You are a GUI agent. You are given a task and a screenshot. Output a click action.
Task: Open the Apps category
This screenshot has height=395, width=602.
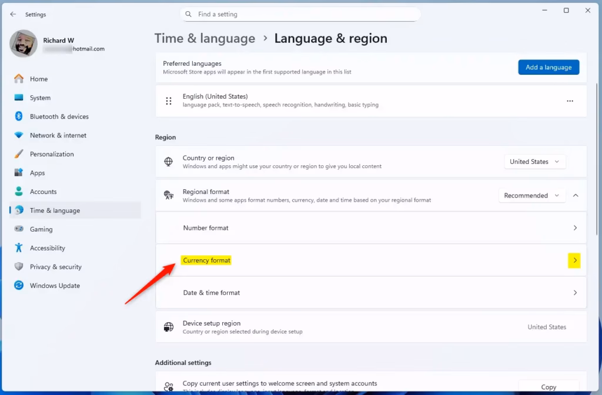[75, 173]
